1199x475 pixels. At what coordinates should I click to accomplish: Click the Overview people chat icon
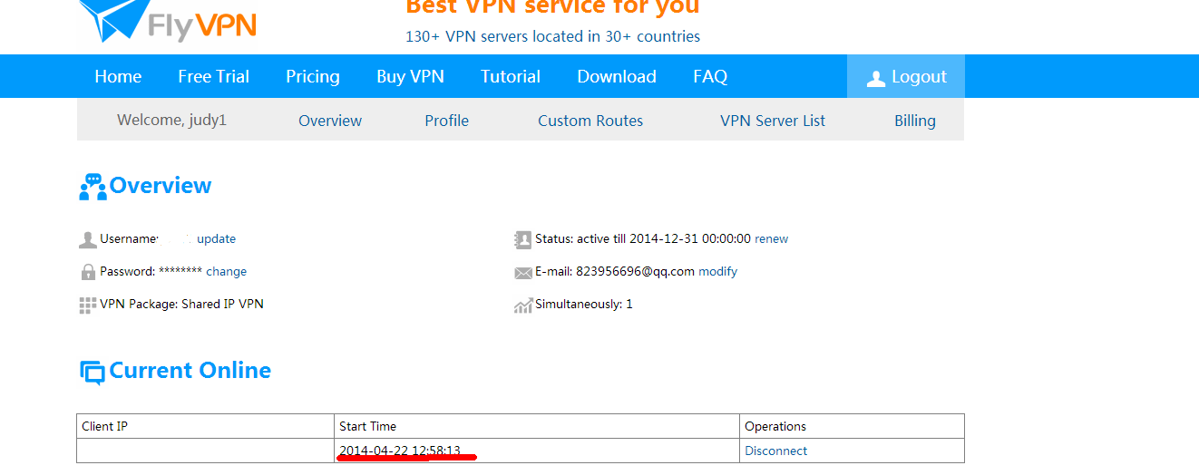[x=93, y=187]
